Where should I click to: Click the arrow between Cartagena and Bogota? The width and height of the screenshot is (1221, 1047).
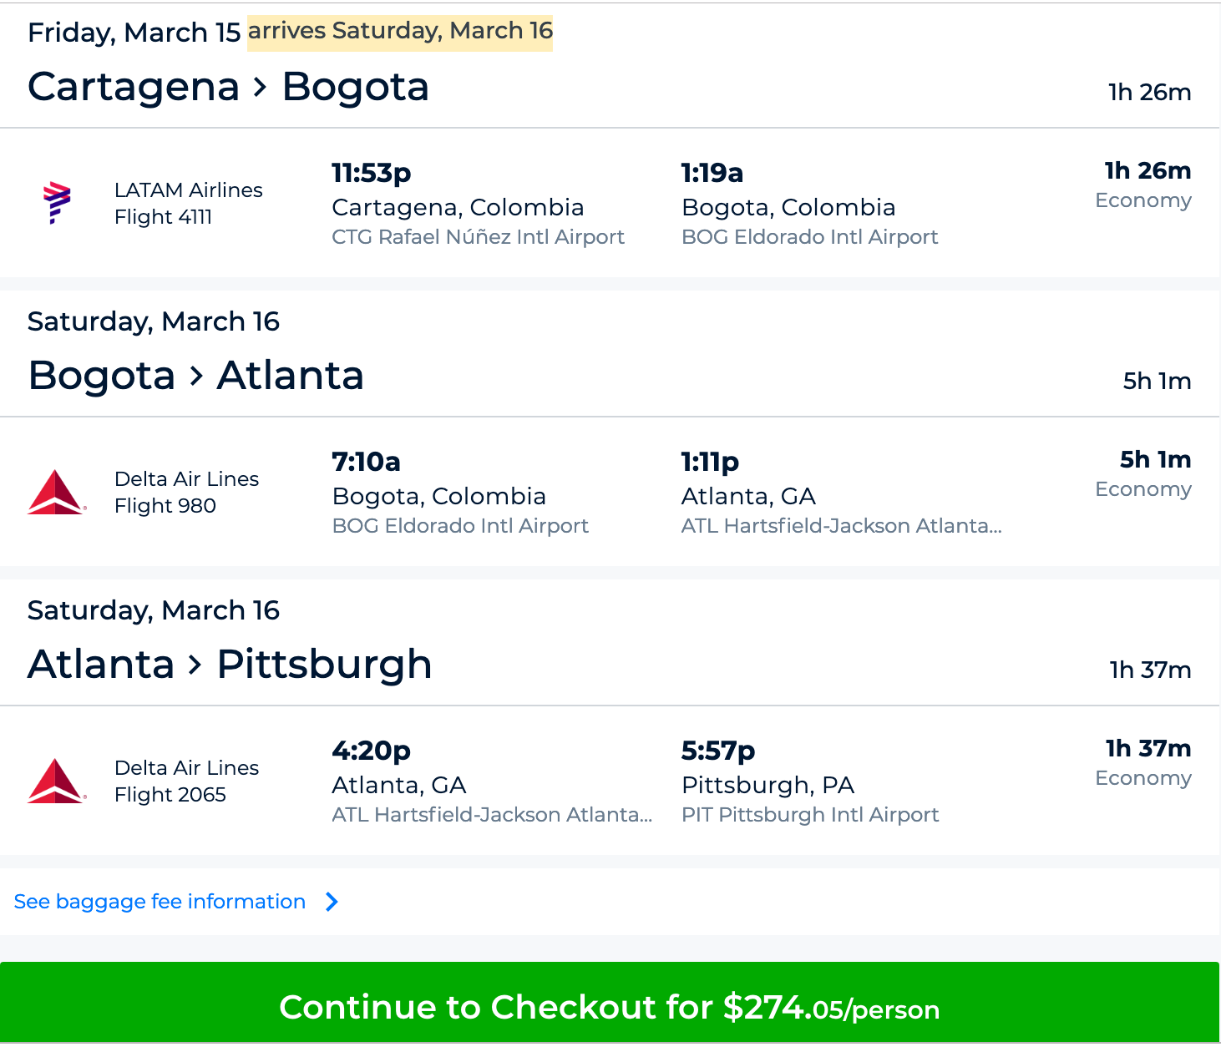coord(261,87)
